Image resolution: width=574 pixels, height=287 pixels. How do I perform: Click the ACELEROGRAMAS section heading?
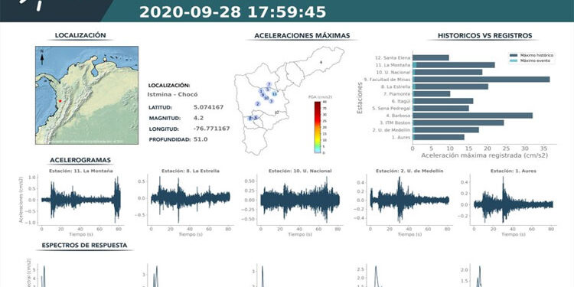(80, 161)
